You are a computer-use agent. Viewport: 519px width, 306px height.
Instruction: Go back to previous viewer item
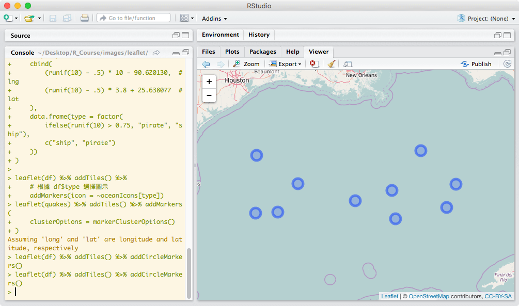tap(206, 64)
